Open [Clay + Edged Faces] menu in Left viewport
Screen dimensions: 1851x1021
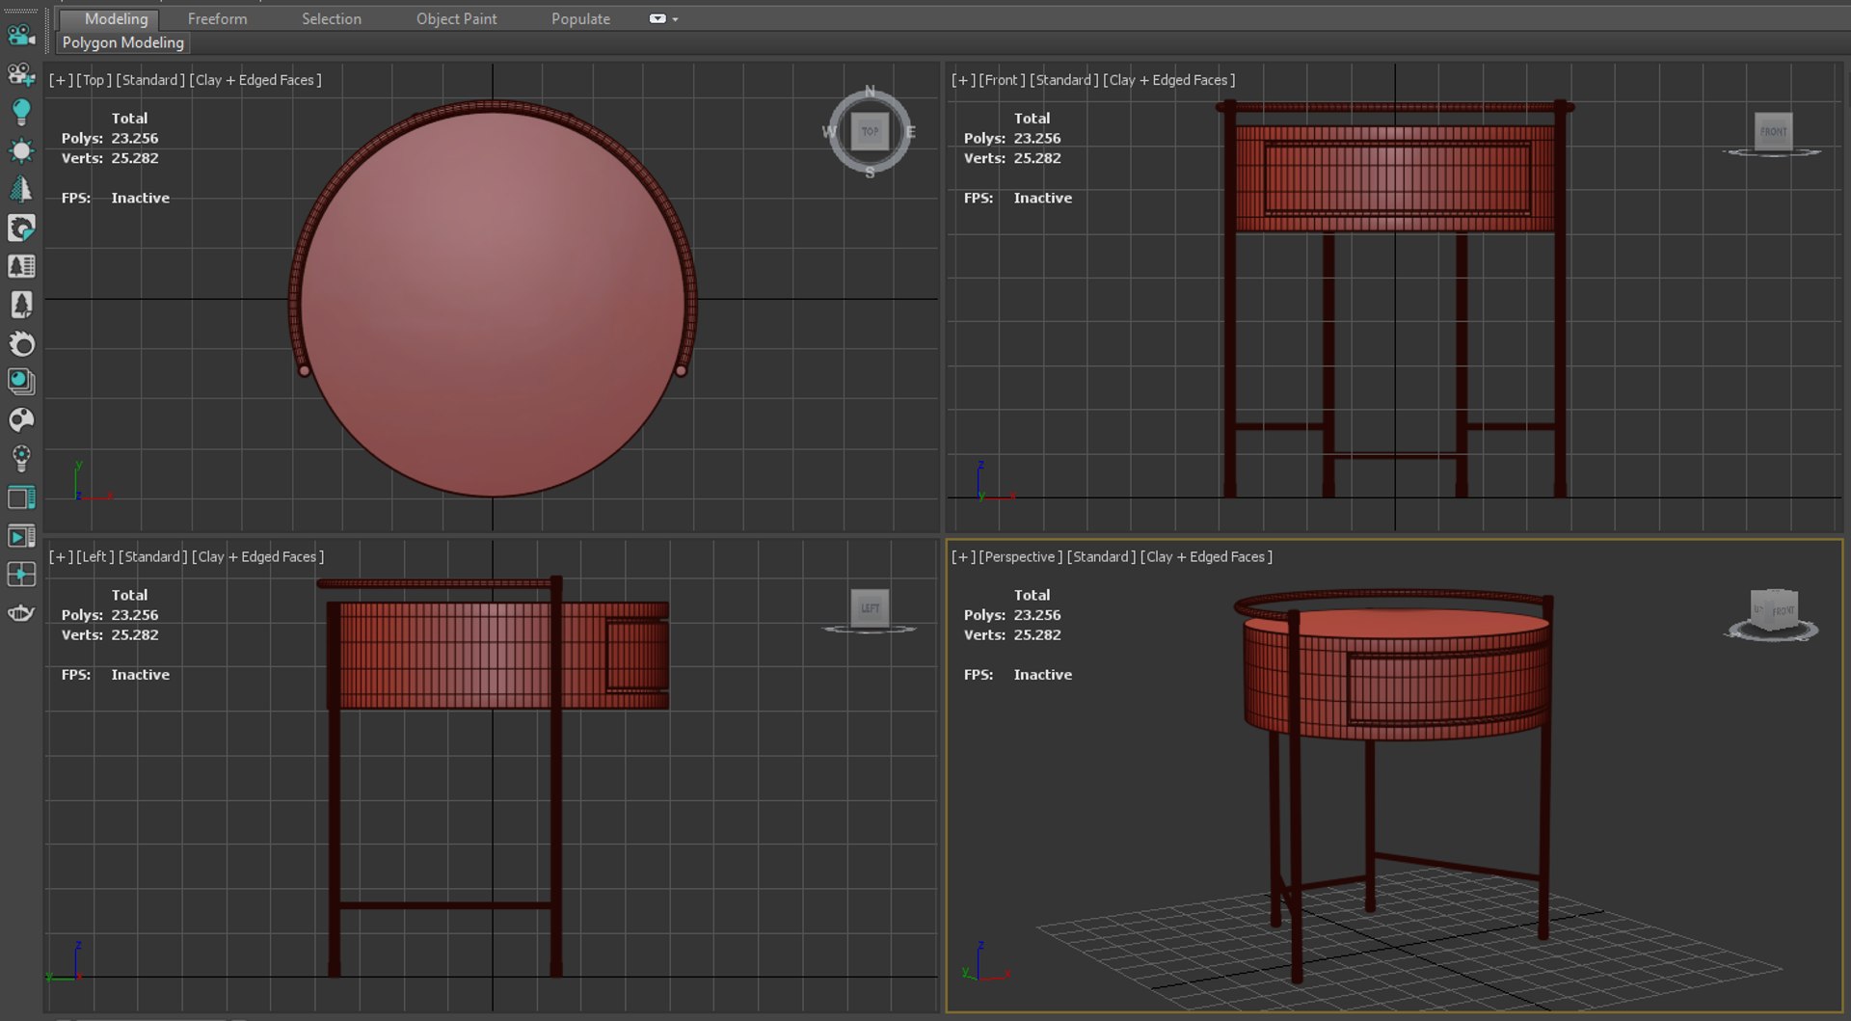258,556
